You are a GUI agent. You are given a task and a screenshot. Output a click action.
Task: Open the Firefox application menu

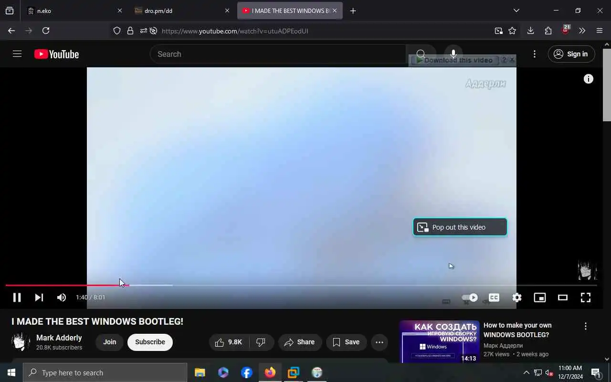pos(600,31)
